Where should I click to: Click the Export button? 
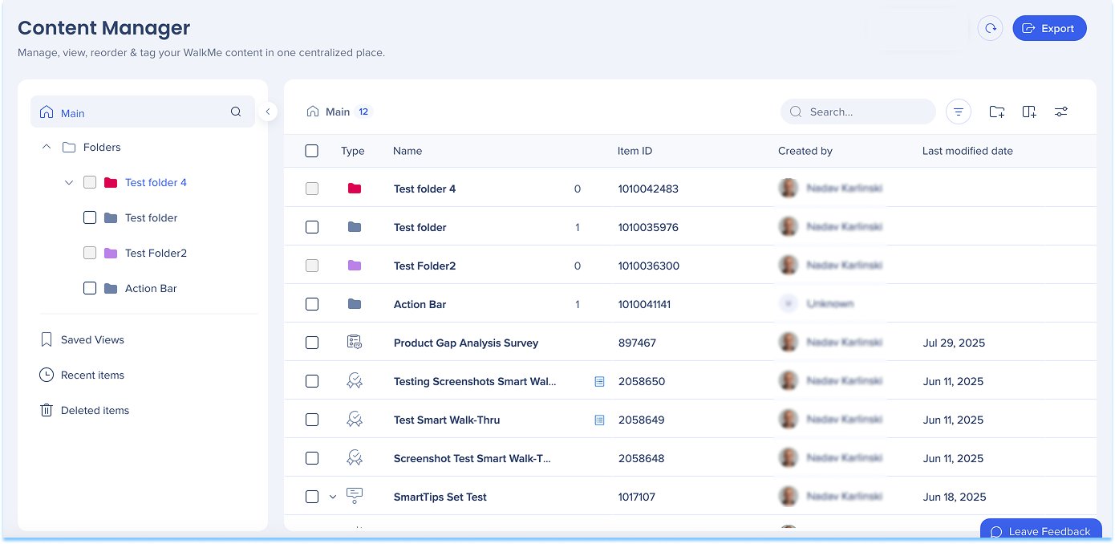[x=1049, y=29]
